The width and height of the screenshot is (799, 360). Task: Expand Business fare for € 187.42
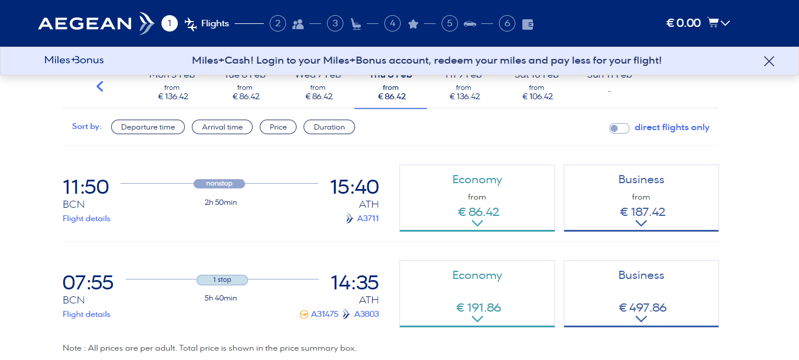(x=641, y=198)
